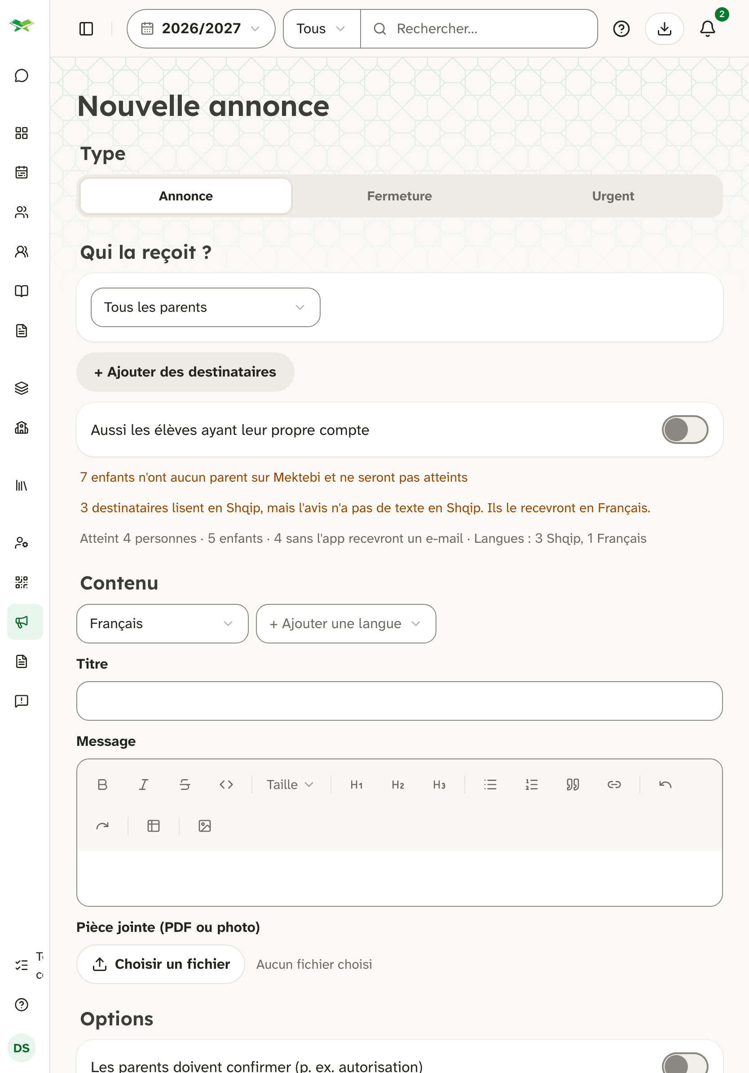Open the school building sidebar icon
The width and height of the screenshot is (749, 1073).
point(22,428)
